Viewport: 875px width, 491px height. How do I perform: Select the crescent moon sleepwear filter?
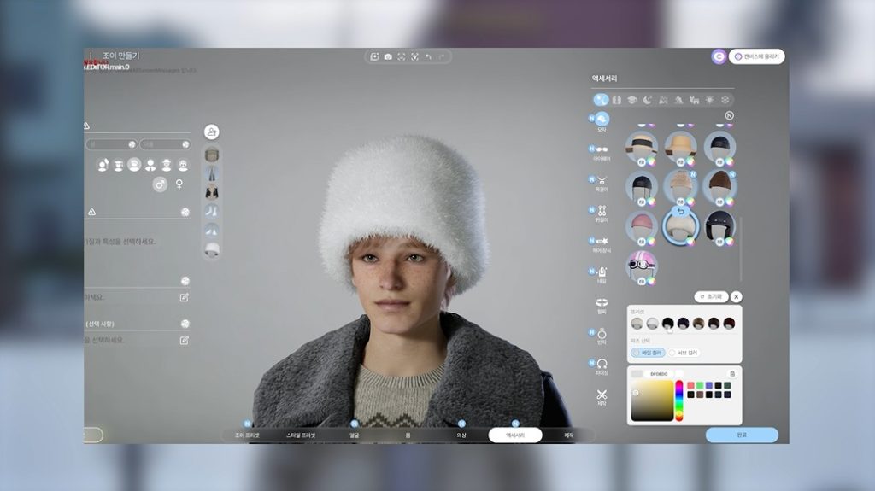pos(648,100)
